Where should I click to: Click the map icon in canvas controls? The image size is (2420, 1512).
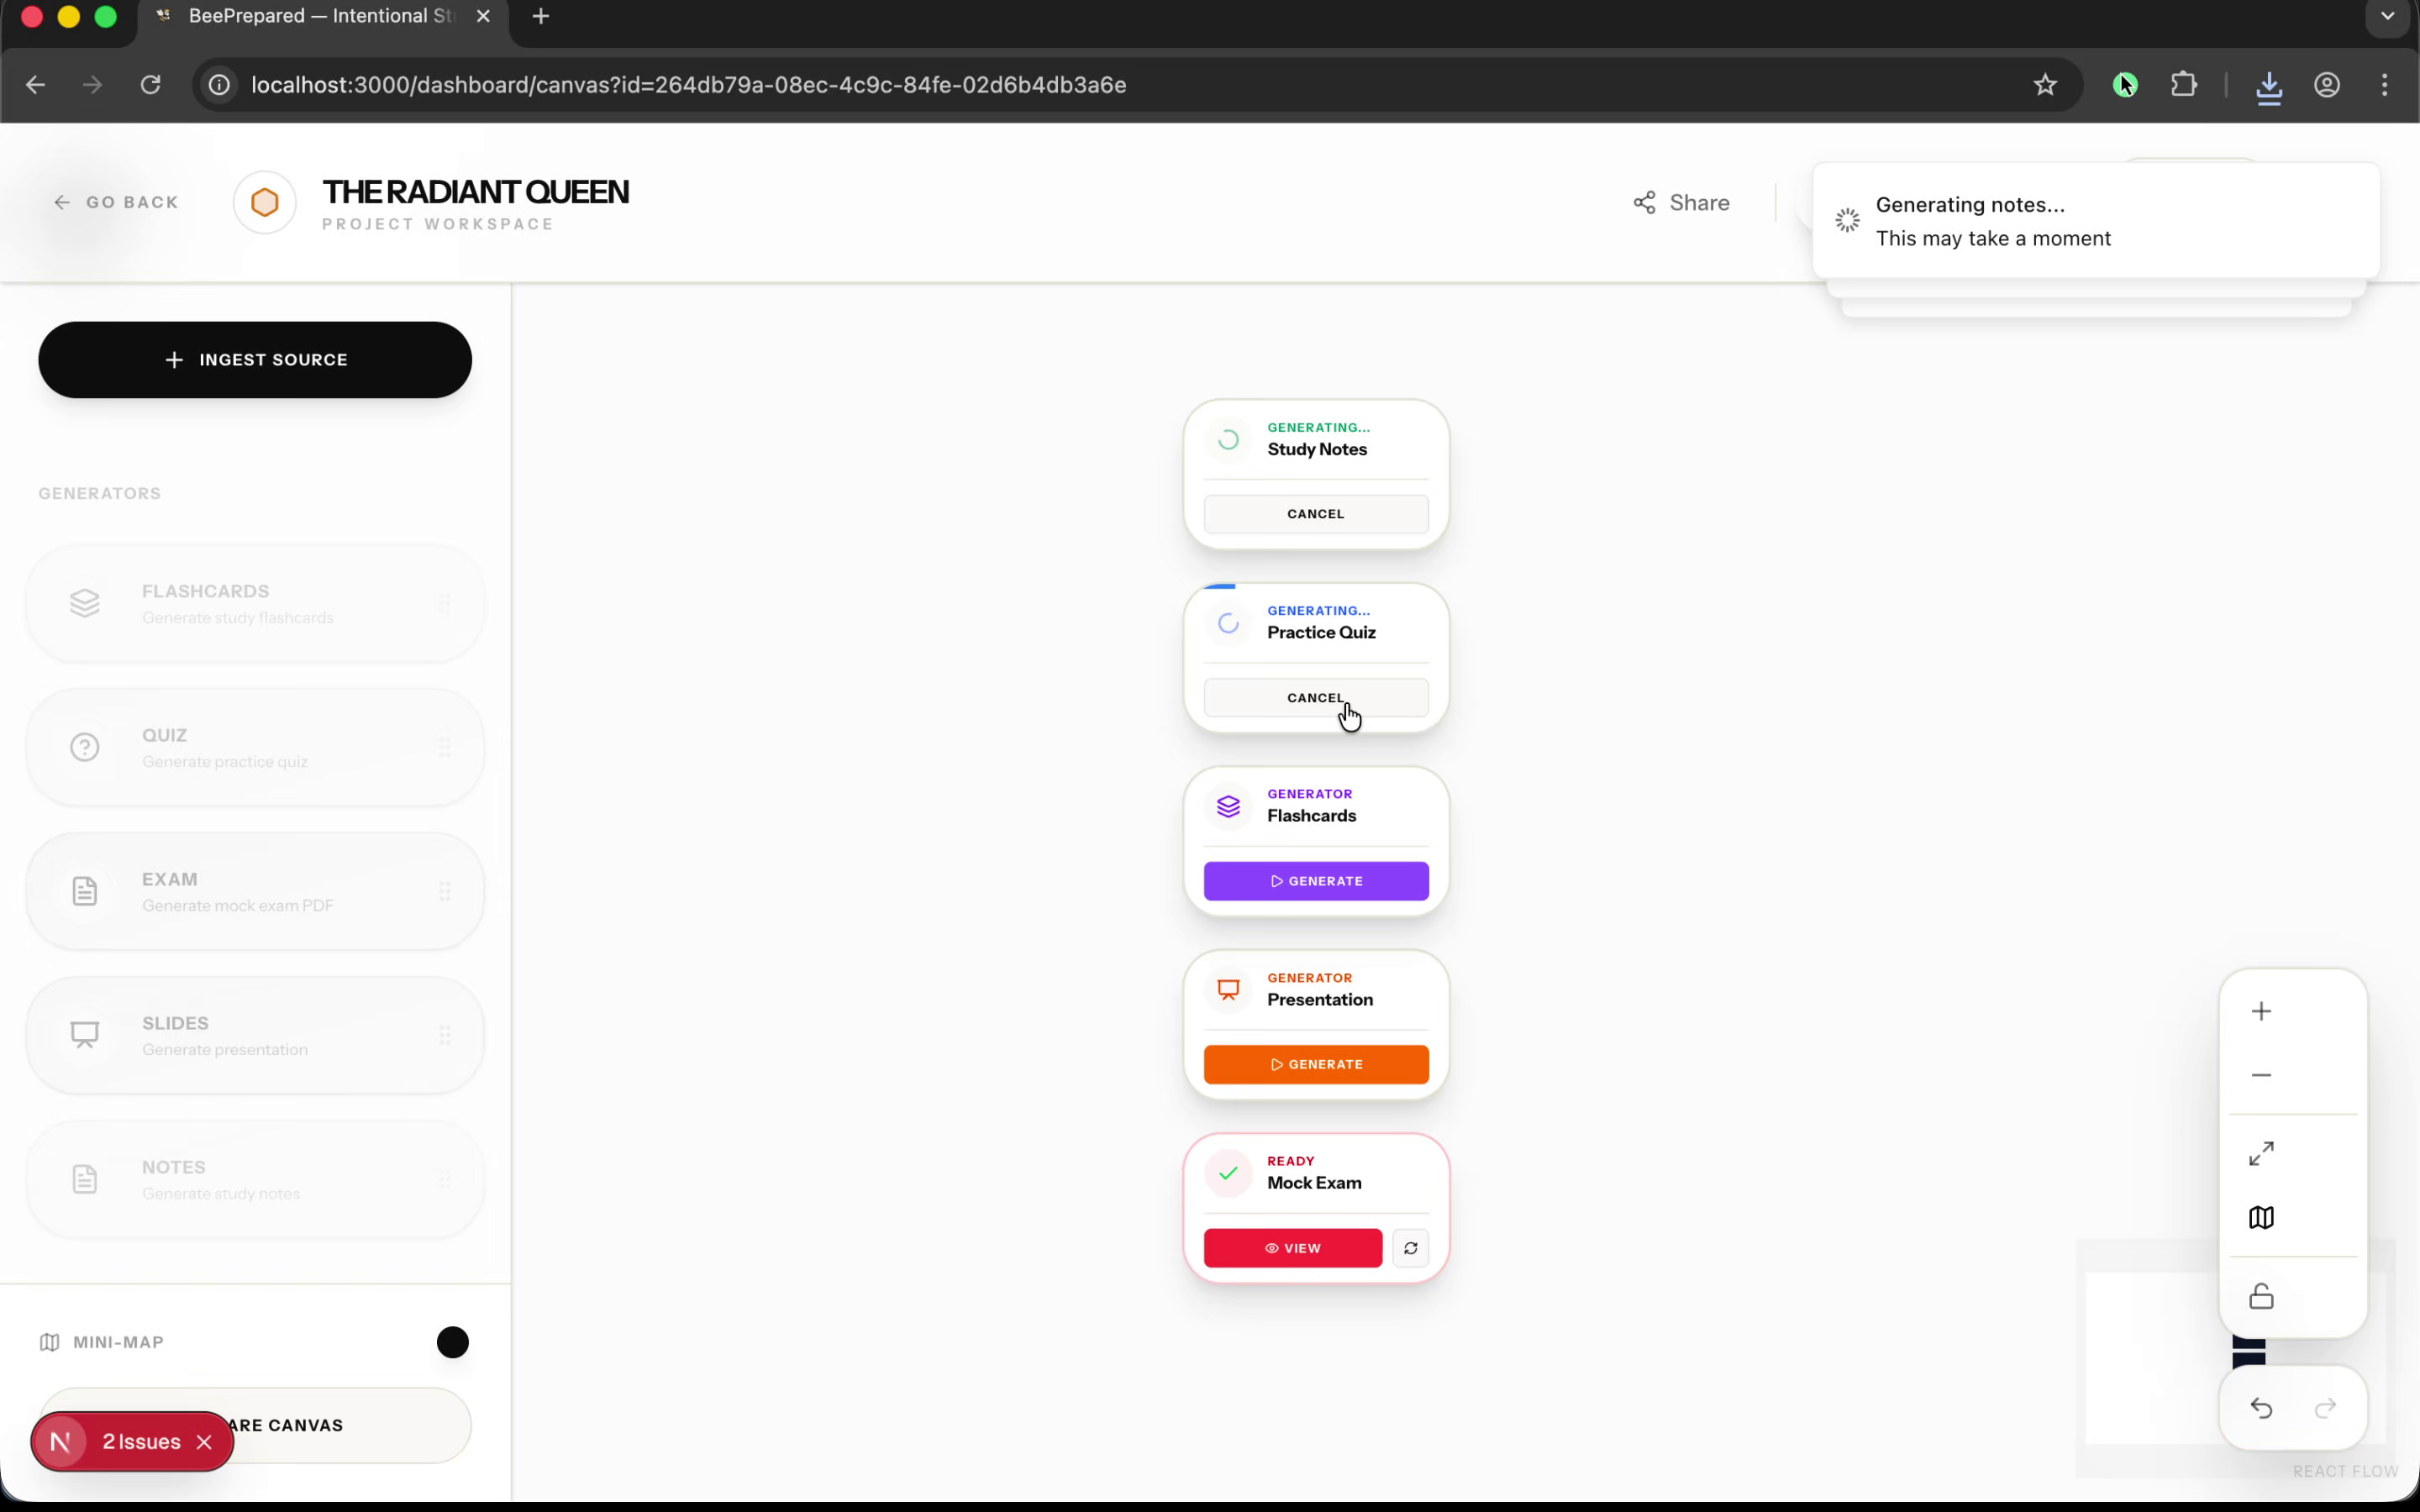(2260, 1217)
